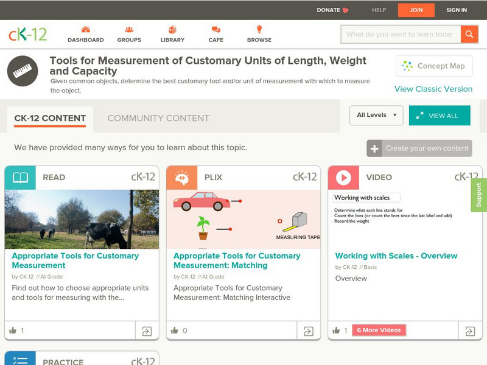
Task: Open the Cafe chat bubbles icon
Action: pos(216,29)
